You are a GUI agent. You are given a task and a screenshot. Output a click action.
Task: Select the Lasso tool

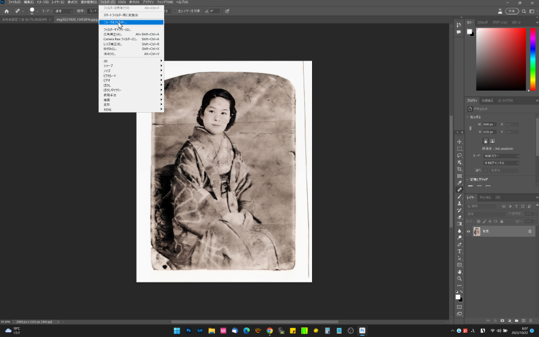click(459, 155)
